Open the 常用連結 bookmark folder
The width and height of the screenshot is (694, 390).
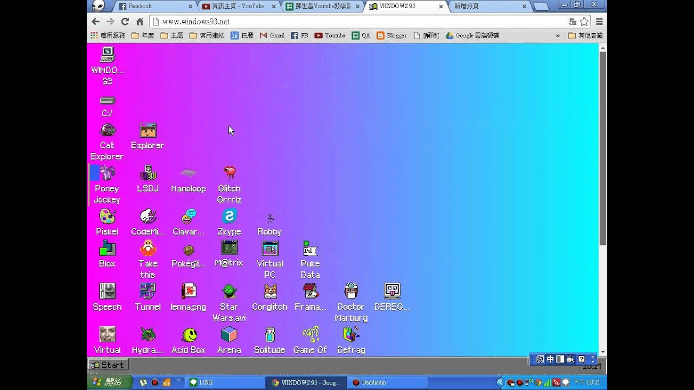(x=207, y=35)
